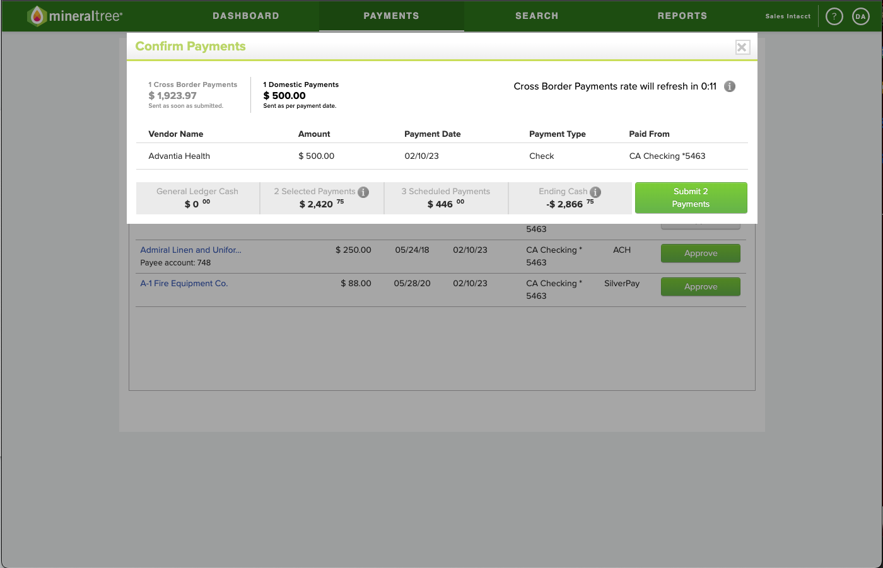Viewport: 883px width, 568px height.
Task: Click info icon beside rate refresh timer
Action: [730, 86]
